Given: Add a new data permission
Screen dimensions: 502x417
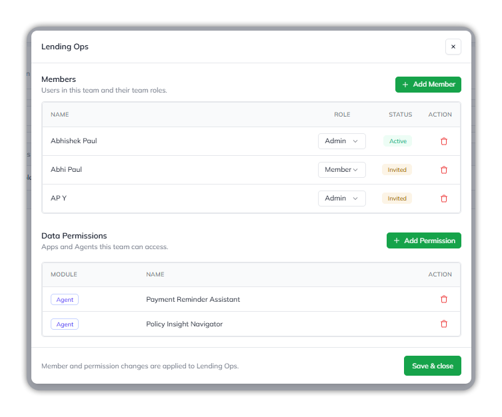Looking at the screenshot, I should (423, 240).
